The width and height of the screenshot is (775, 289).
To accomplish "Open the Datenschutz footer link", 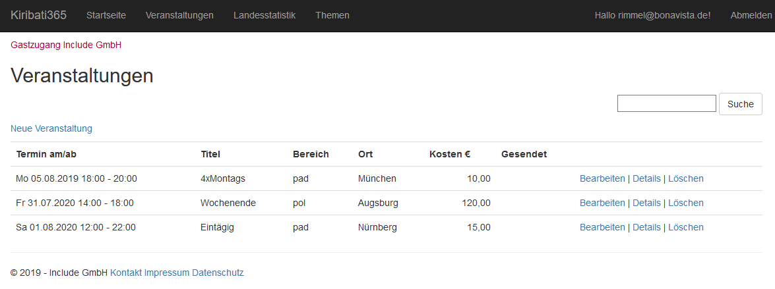I will click(x=218, y=273).
